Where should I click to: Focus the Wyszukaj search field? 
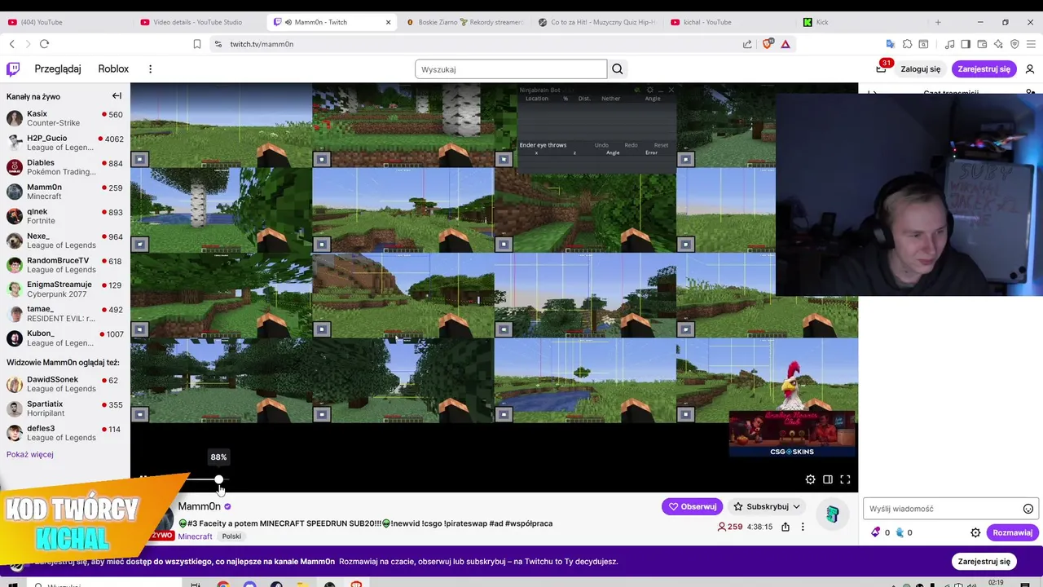pos(511,69)
